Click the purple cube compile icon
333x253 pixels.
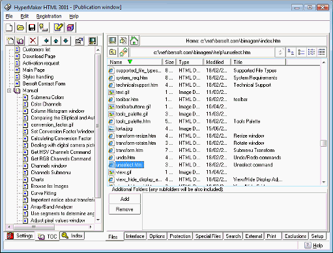click(70, 27)
